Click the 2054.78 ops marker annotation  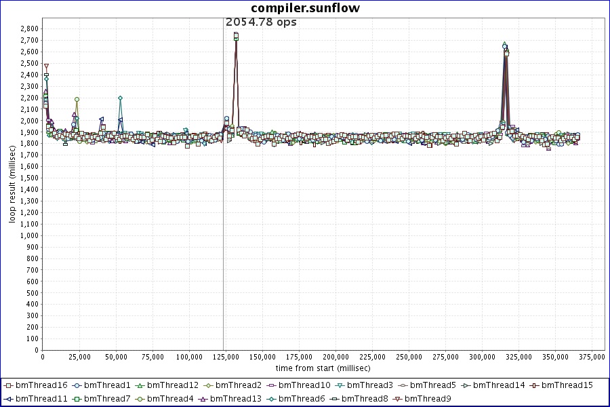click(261, 22)
